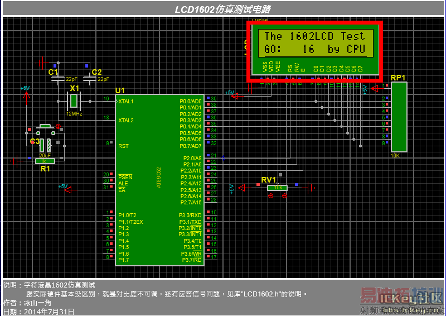Select the LCD1602 display component
This screenshot has width=446, height=316.
tap(316, 50)
